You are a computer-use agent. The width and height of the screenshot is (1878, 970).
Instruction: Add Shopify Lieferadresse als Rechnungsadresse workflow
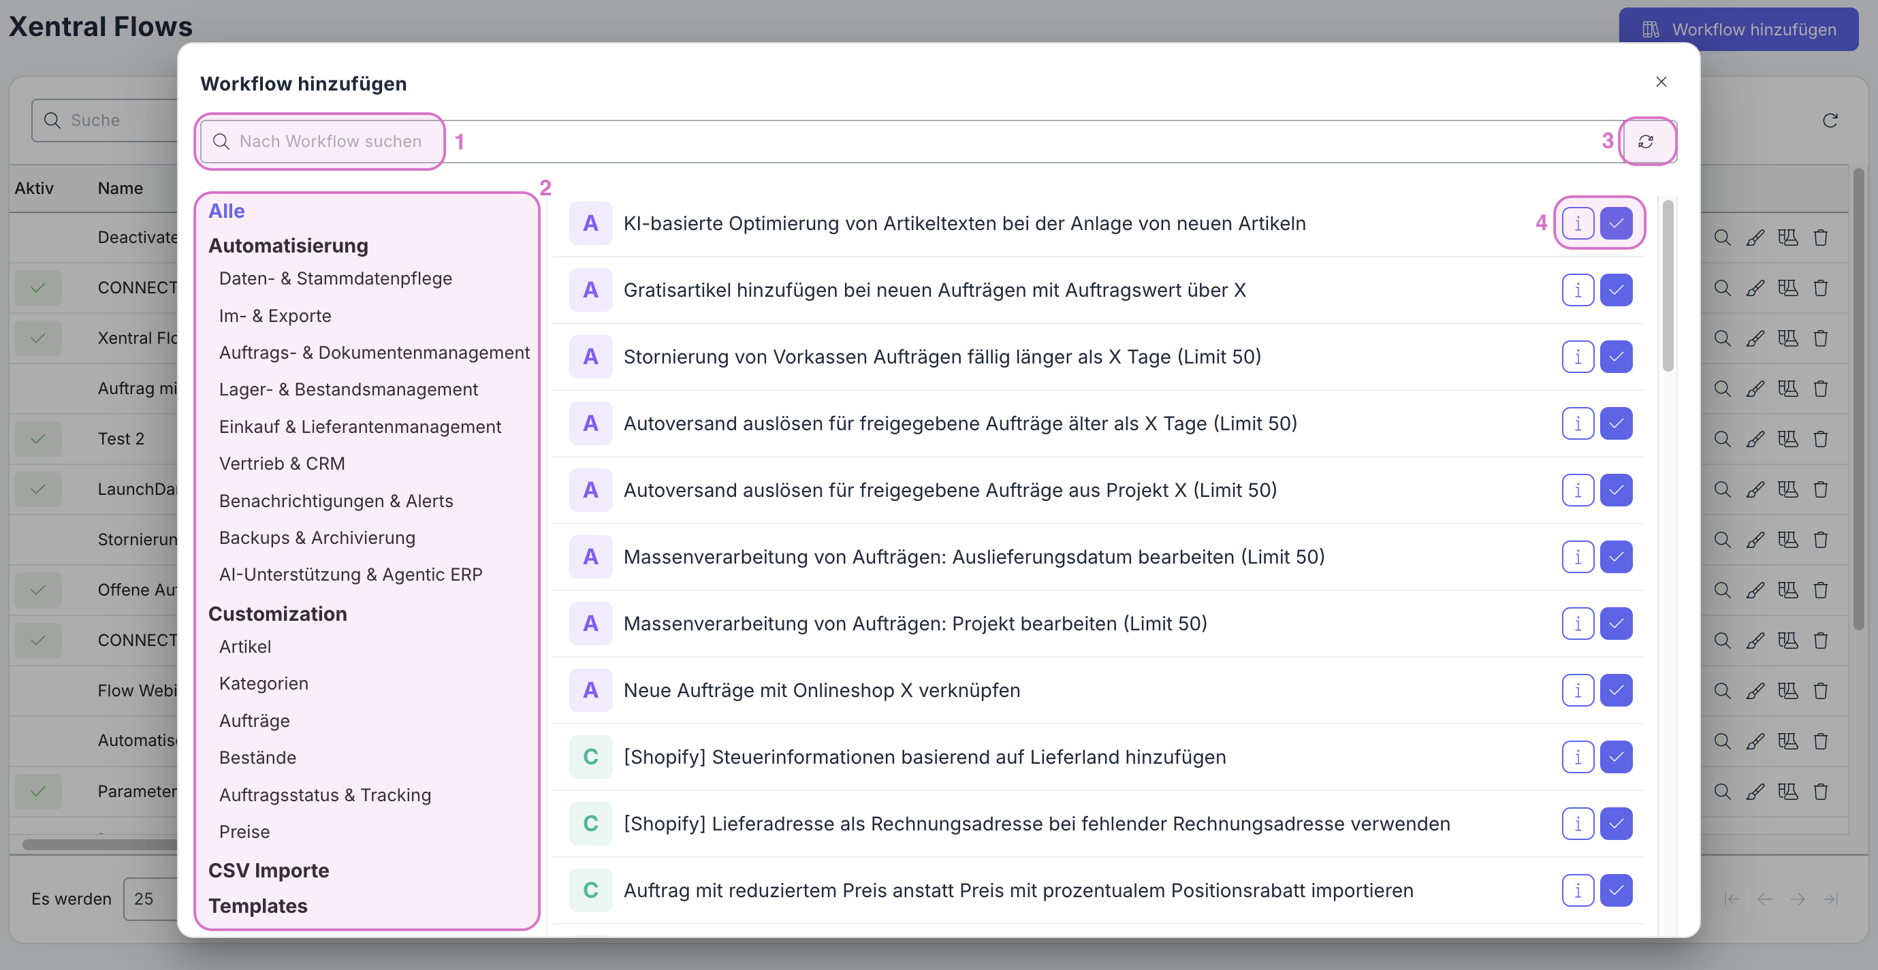(1616, 824)
